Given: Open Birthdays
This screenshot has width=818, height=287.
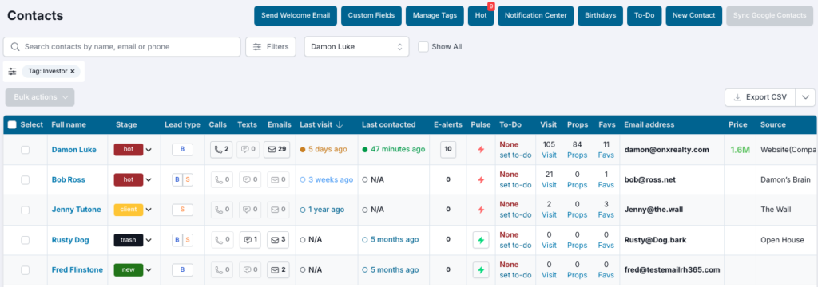Looking at the screenshot, I should tap(601, 16).
